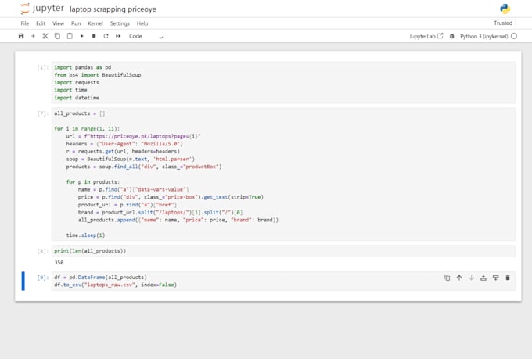Select cell prompt [7]:
The width and height of the screenshot is (532, 359).
coord(42,113)
